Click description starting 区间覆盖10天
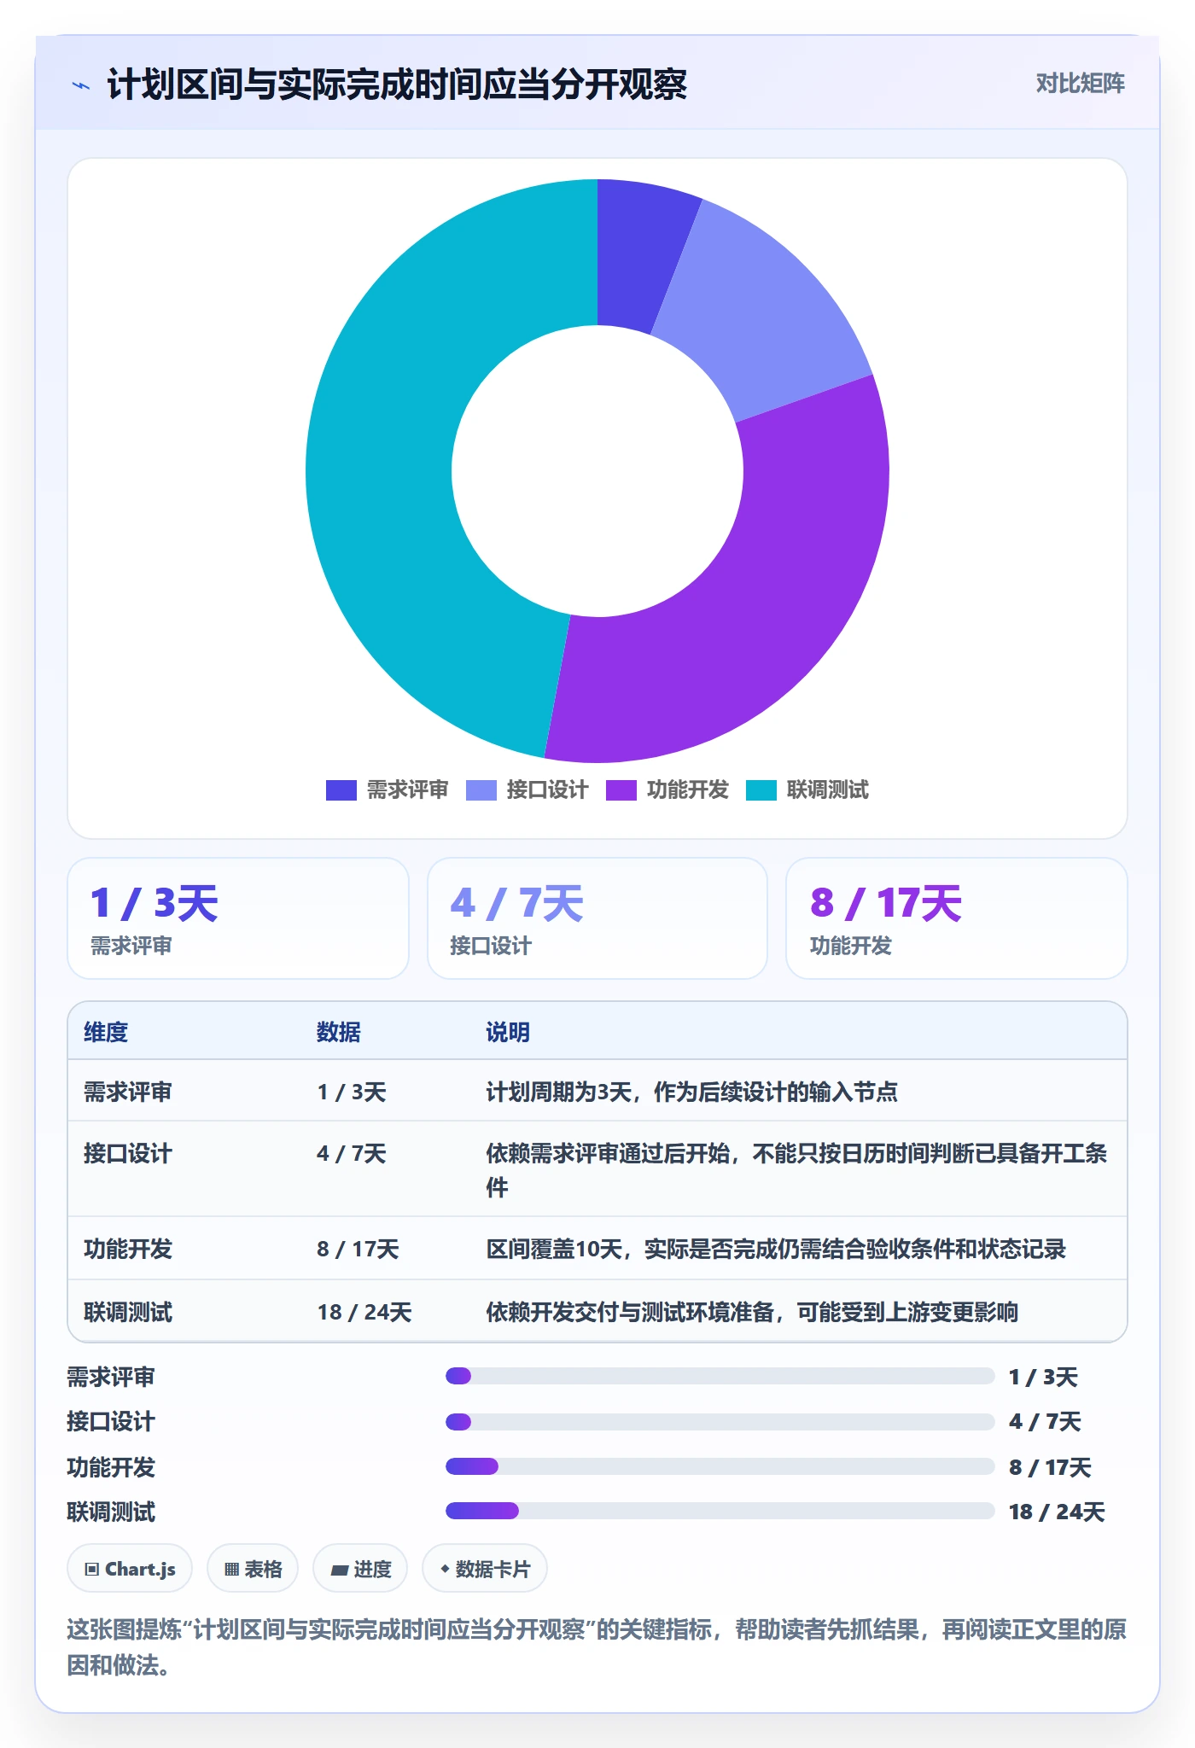 tap(776, 1250)
